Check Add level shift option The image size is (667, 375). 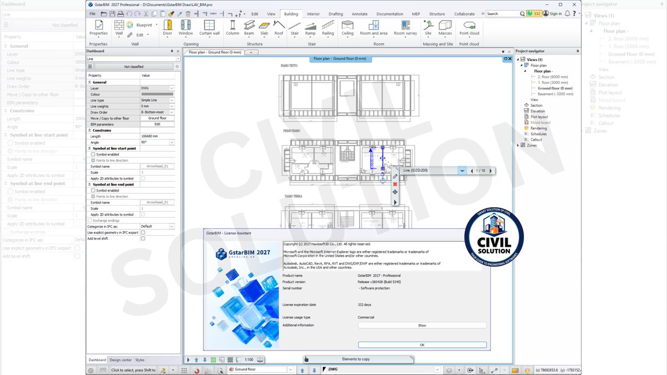tap(143, 238)
